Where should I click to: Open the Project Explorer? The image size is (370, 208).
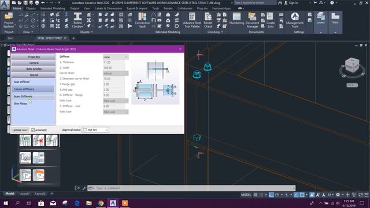pos(9,20)
